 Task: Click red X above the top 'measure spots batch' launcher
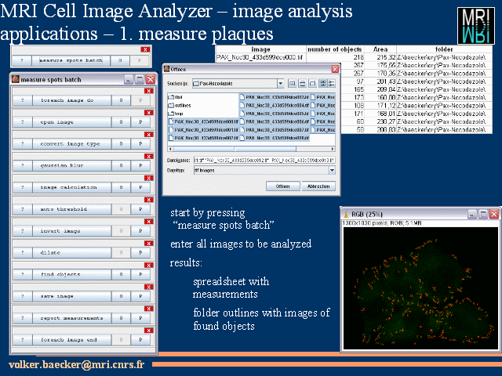[x=145, y=49]
